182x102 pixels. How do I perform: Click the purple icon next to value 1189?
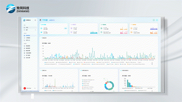click(x=71, y=28)
